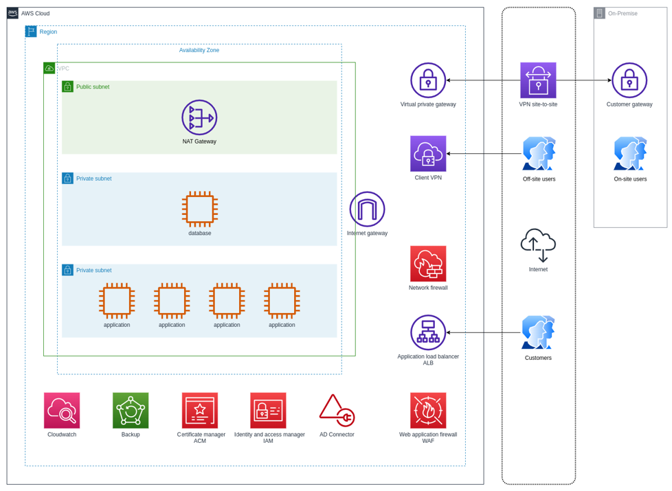
Task: Select the Network firewall icon
Action: tap(428, 264)
